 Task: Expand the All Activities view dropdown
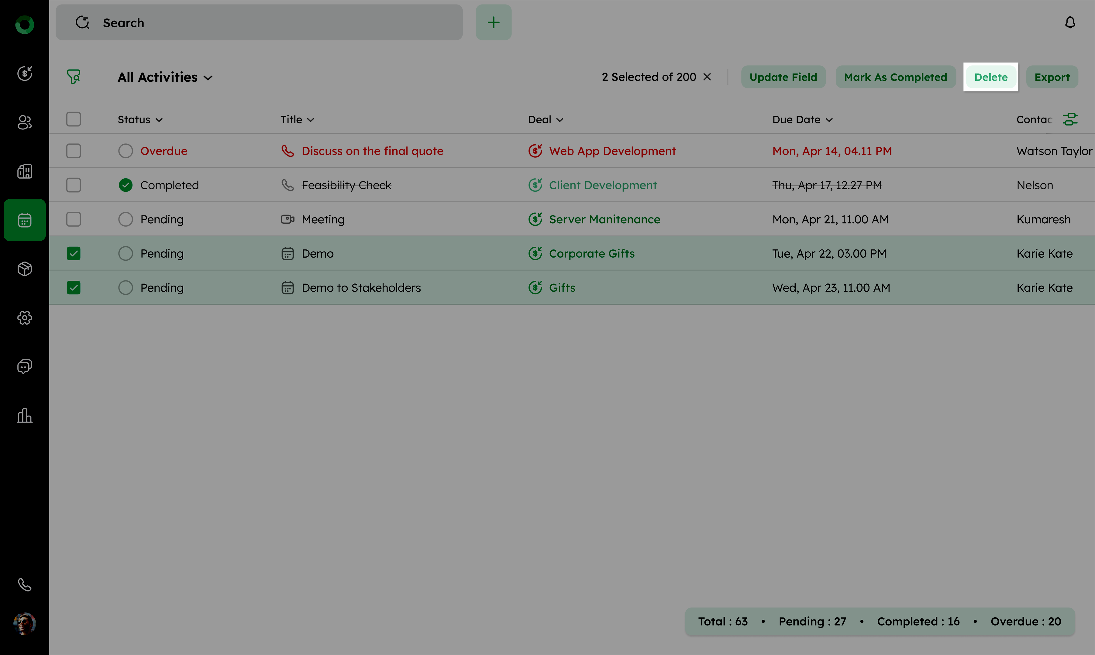pos(165,77)
